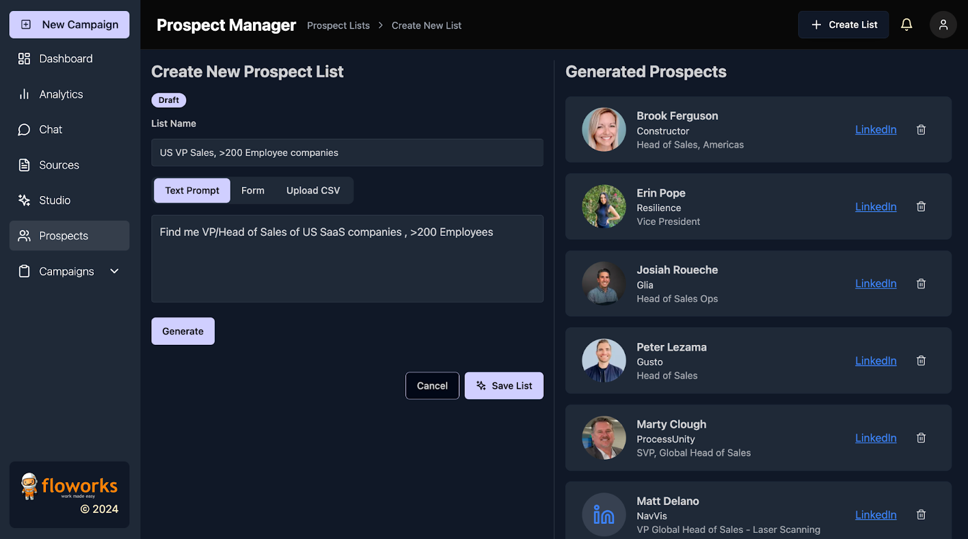Focus the List Name input field
The image size is (968, 539).
coord(347,153)
